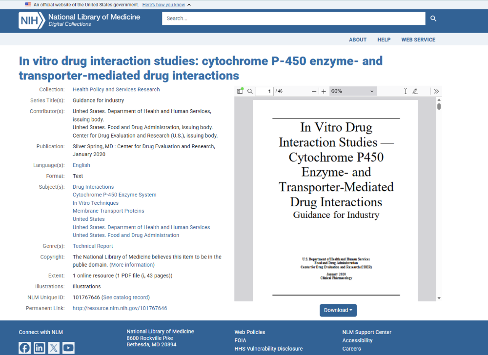The height and width of the screenshot is (355, 488).
Task: Click the PDF cover page preview
Action: (336, 200)
